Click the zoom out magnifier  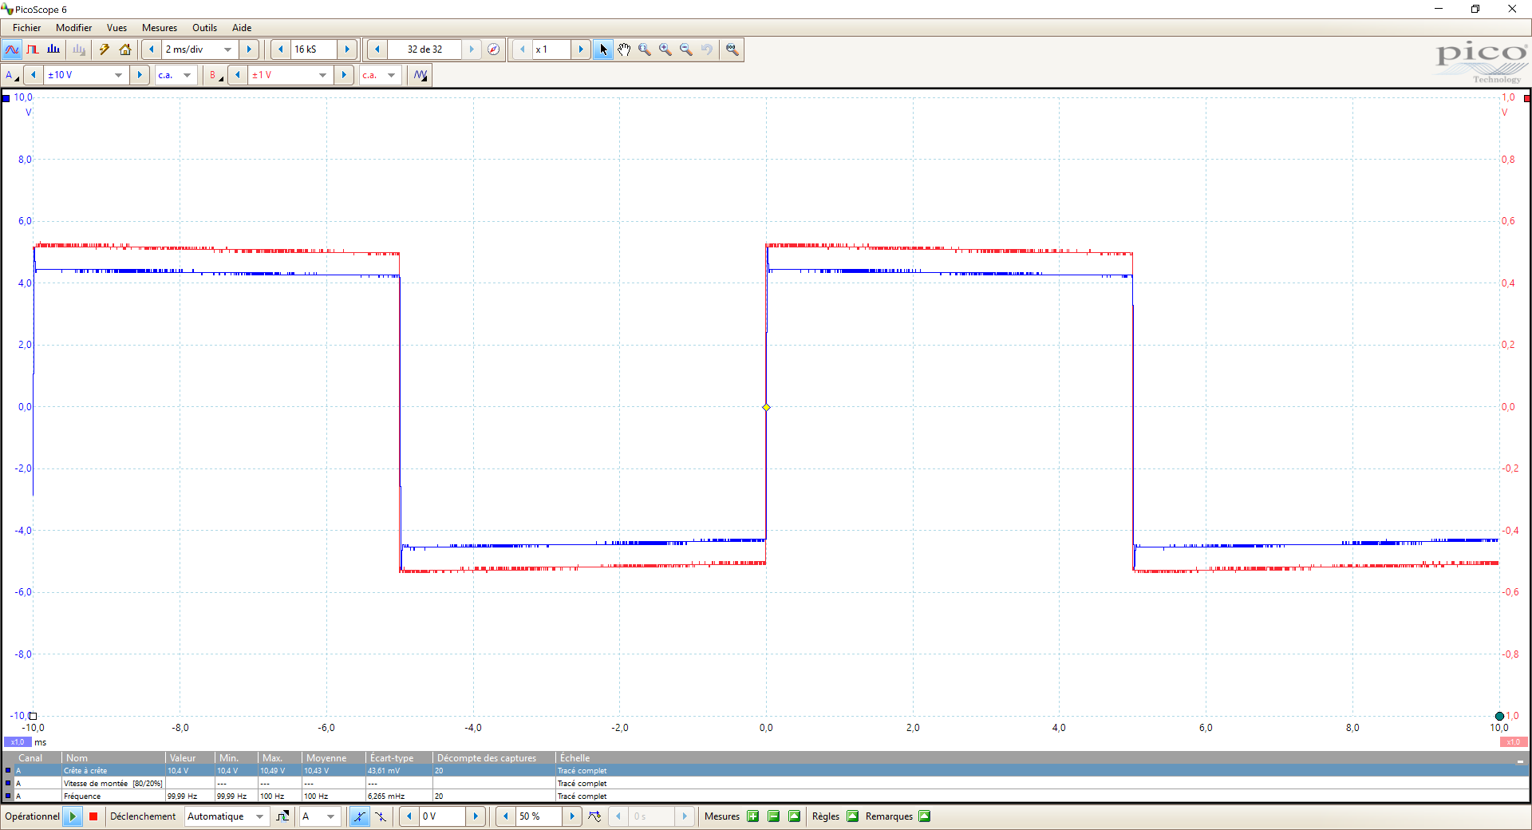coord(686,49)
